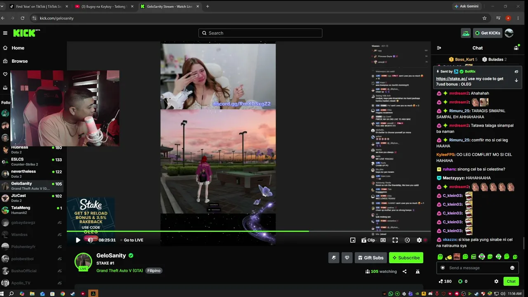Screen dimensions: 528x297
Task: Open the chat identity shield icon
Action: (443, 268)
